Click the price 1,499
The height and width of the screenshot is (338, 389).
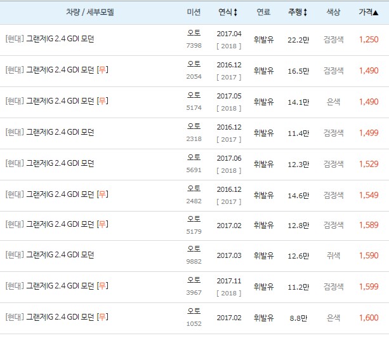[x=369, y=133]
